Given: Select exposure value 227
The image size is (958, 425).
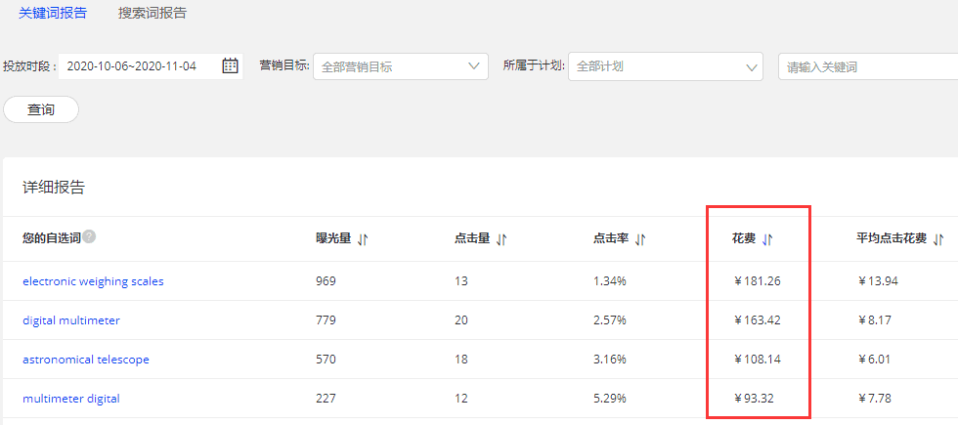Looking at the screenshot, I should click(x=326, y=399).
